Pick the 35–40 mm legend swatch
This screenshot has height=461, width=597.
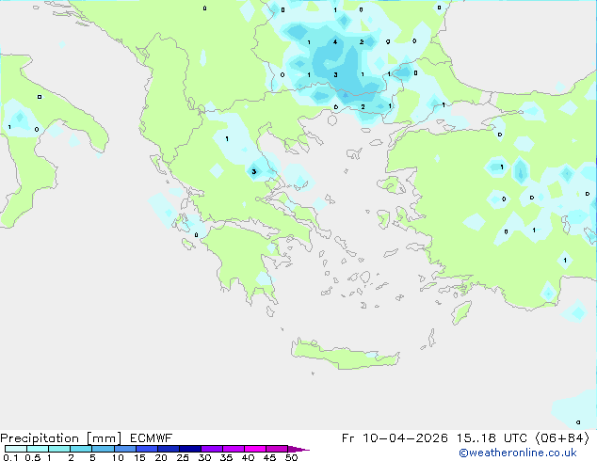point(234,449)
